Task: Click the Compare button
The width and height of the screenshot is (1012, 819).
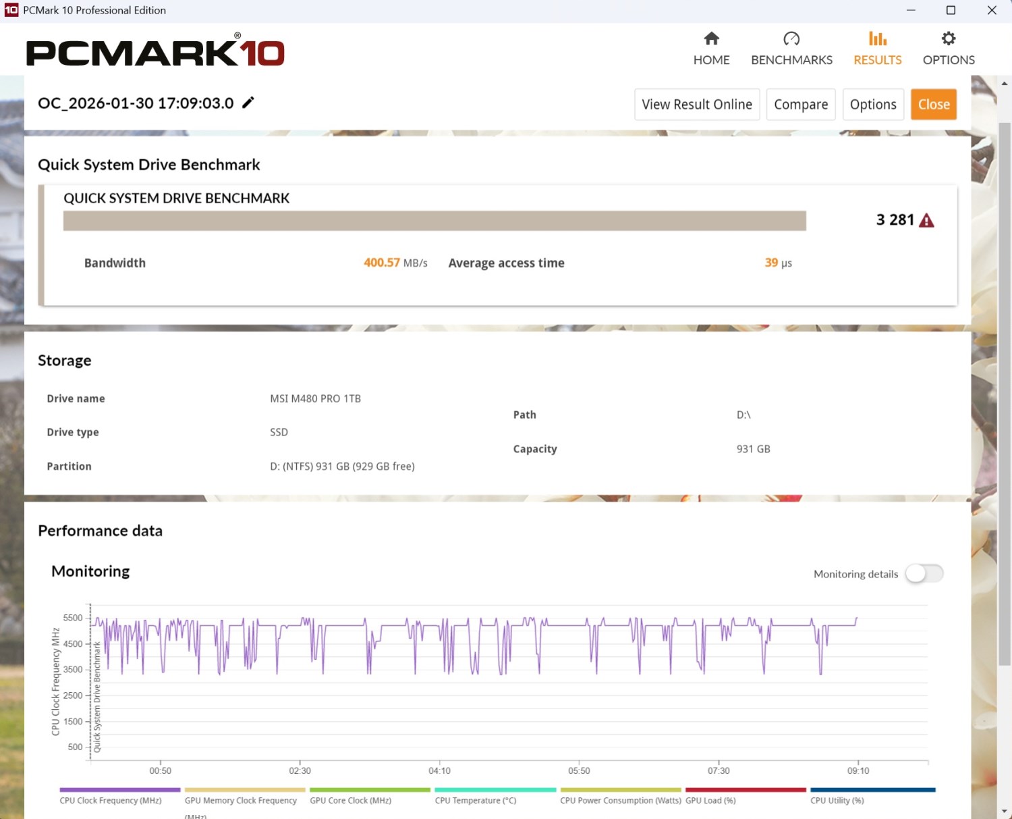Action: tap(801, 105)
